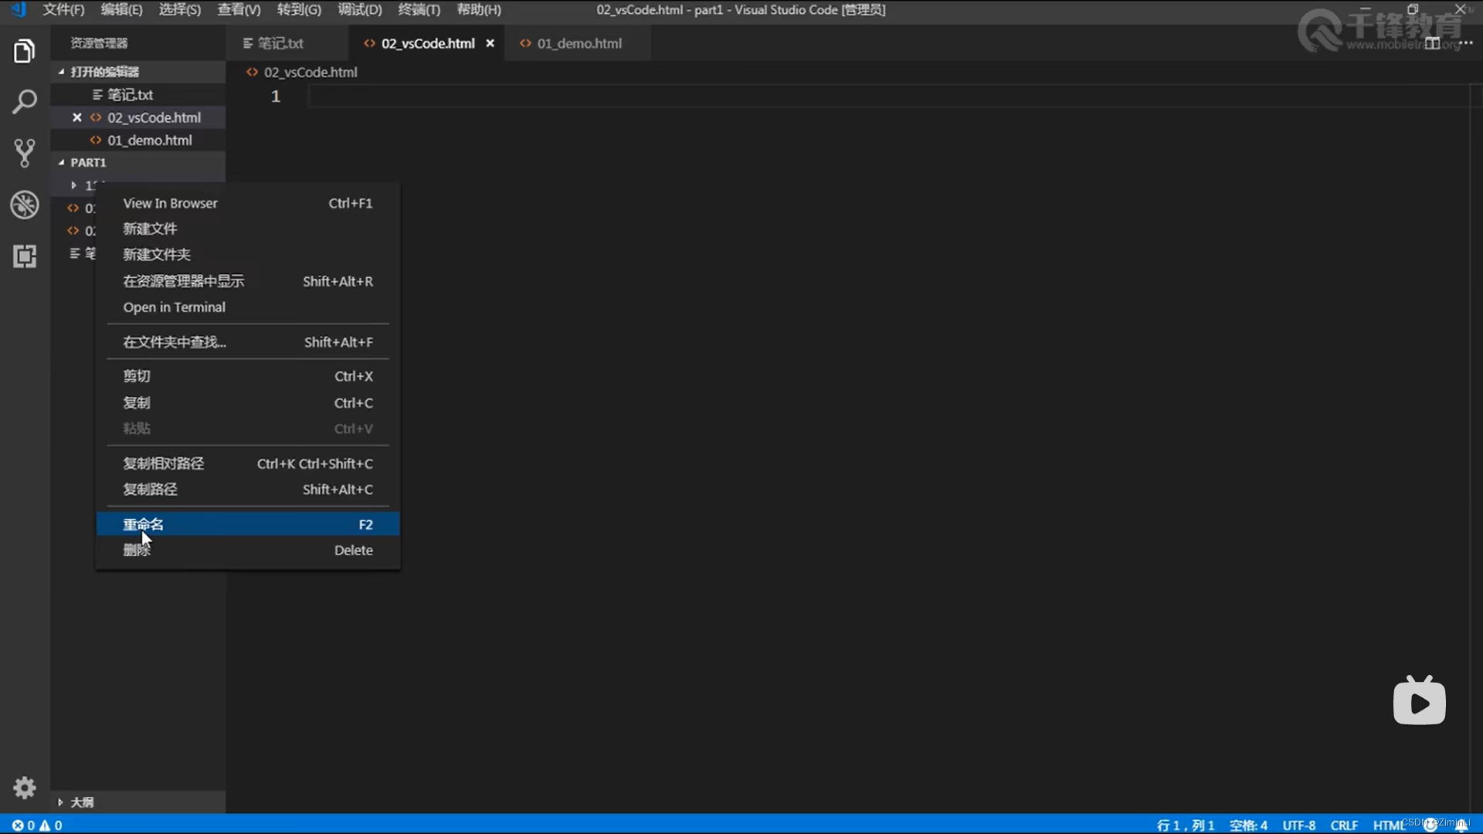Collapse the PART1 folder section

pos(62,163)
